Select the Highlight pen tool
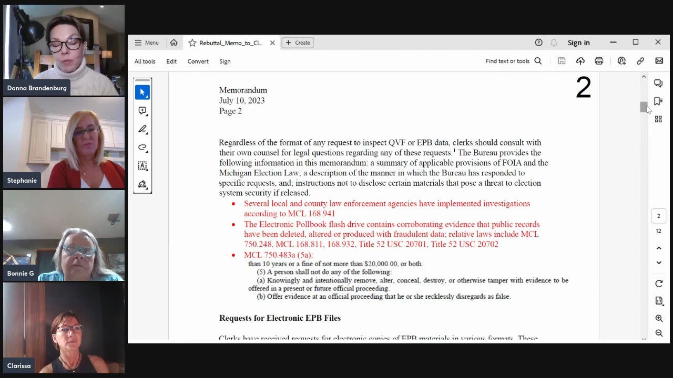 coord(142,129)
